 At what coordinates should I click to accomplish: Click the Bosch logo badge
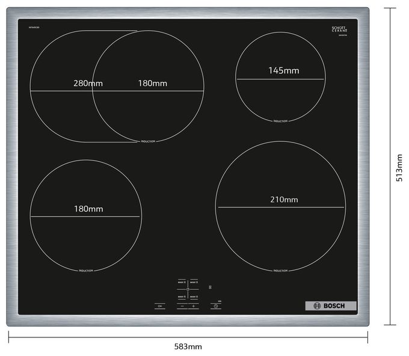(331, 305)
